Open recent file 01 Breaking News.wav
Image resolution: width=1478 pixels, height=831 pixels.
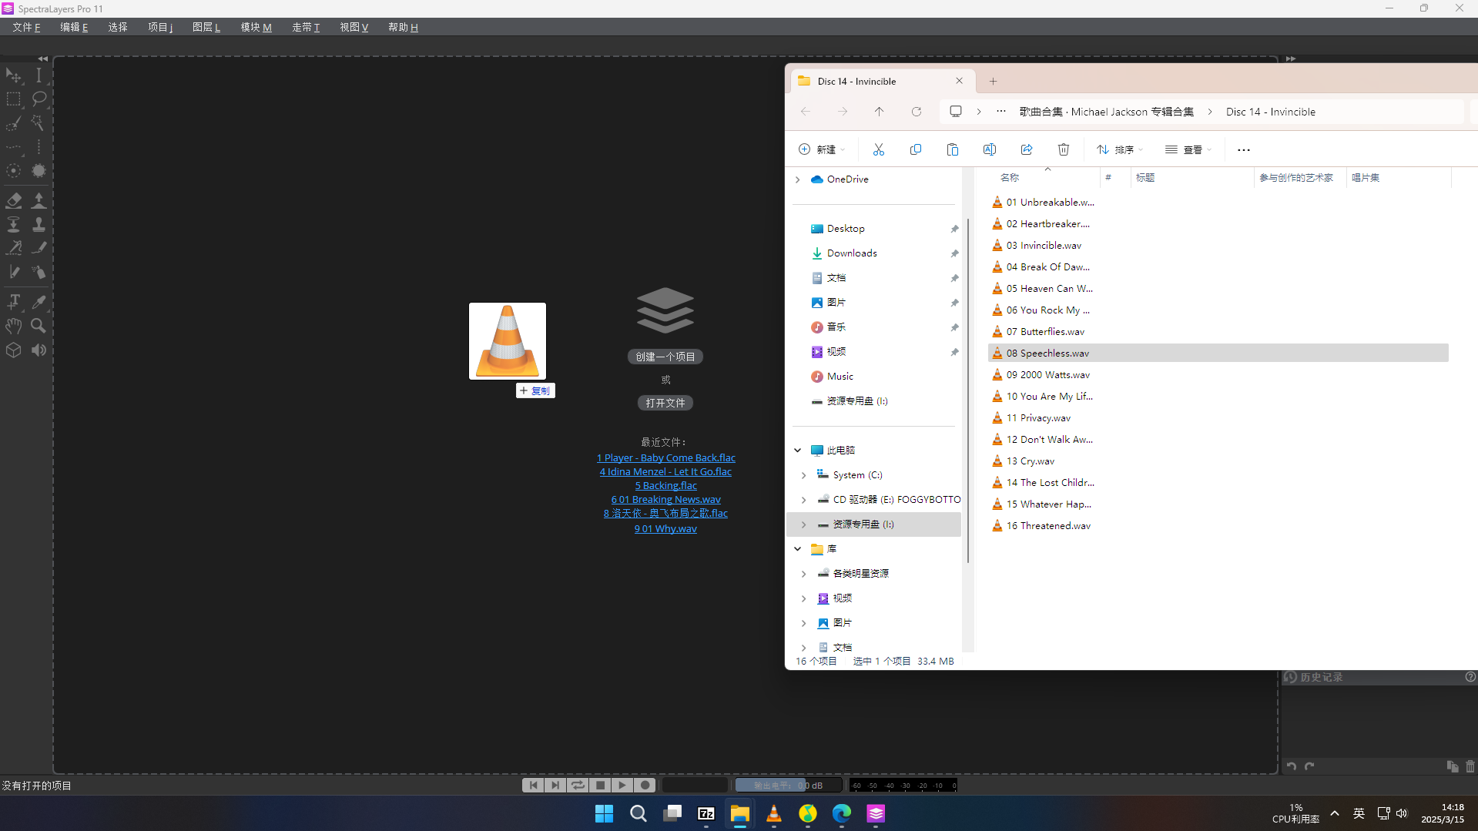click(x=666, y=499)
